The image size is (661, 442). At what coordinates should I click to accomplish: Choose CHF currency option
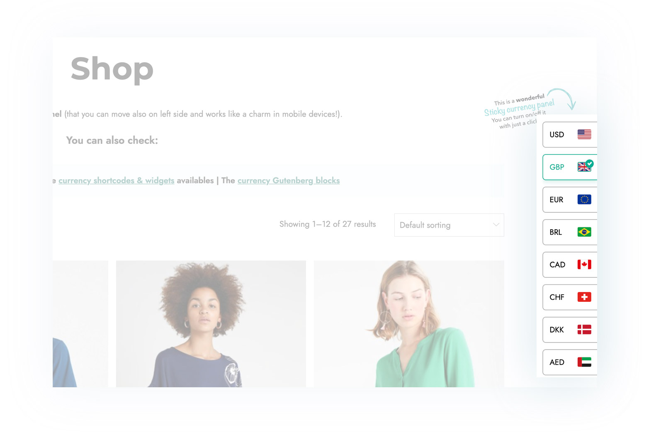click(570, 297)
